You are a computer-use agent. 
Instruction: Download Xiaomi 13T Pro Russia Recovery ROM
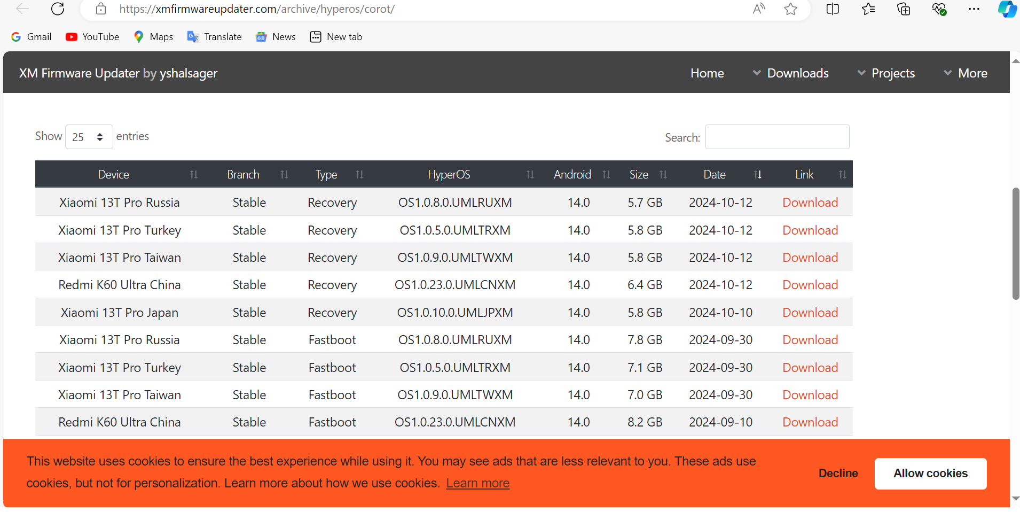tap(810, 203)
